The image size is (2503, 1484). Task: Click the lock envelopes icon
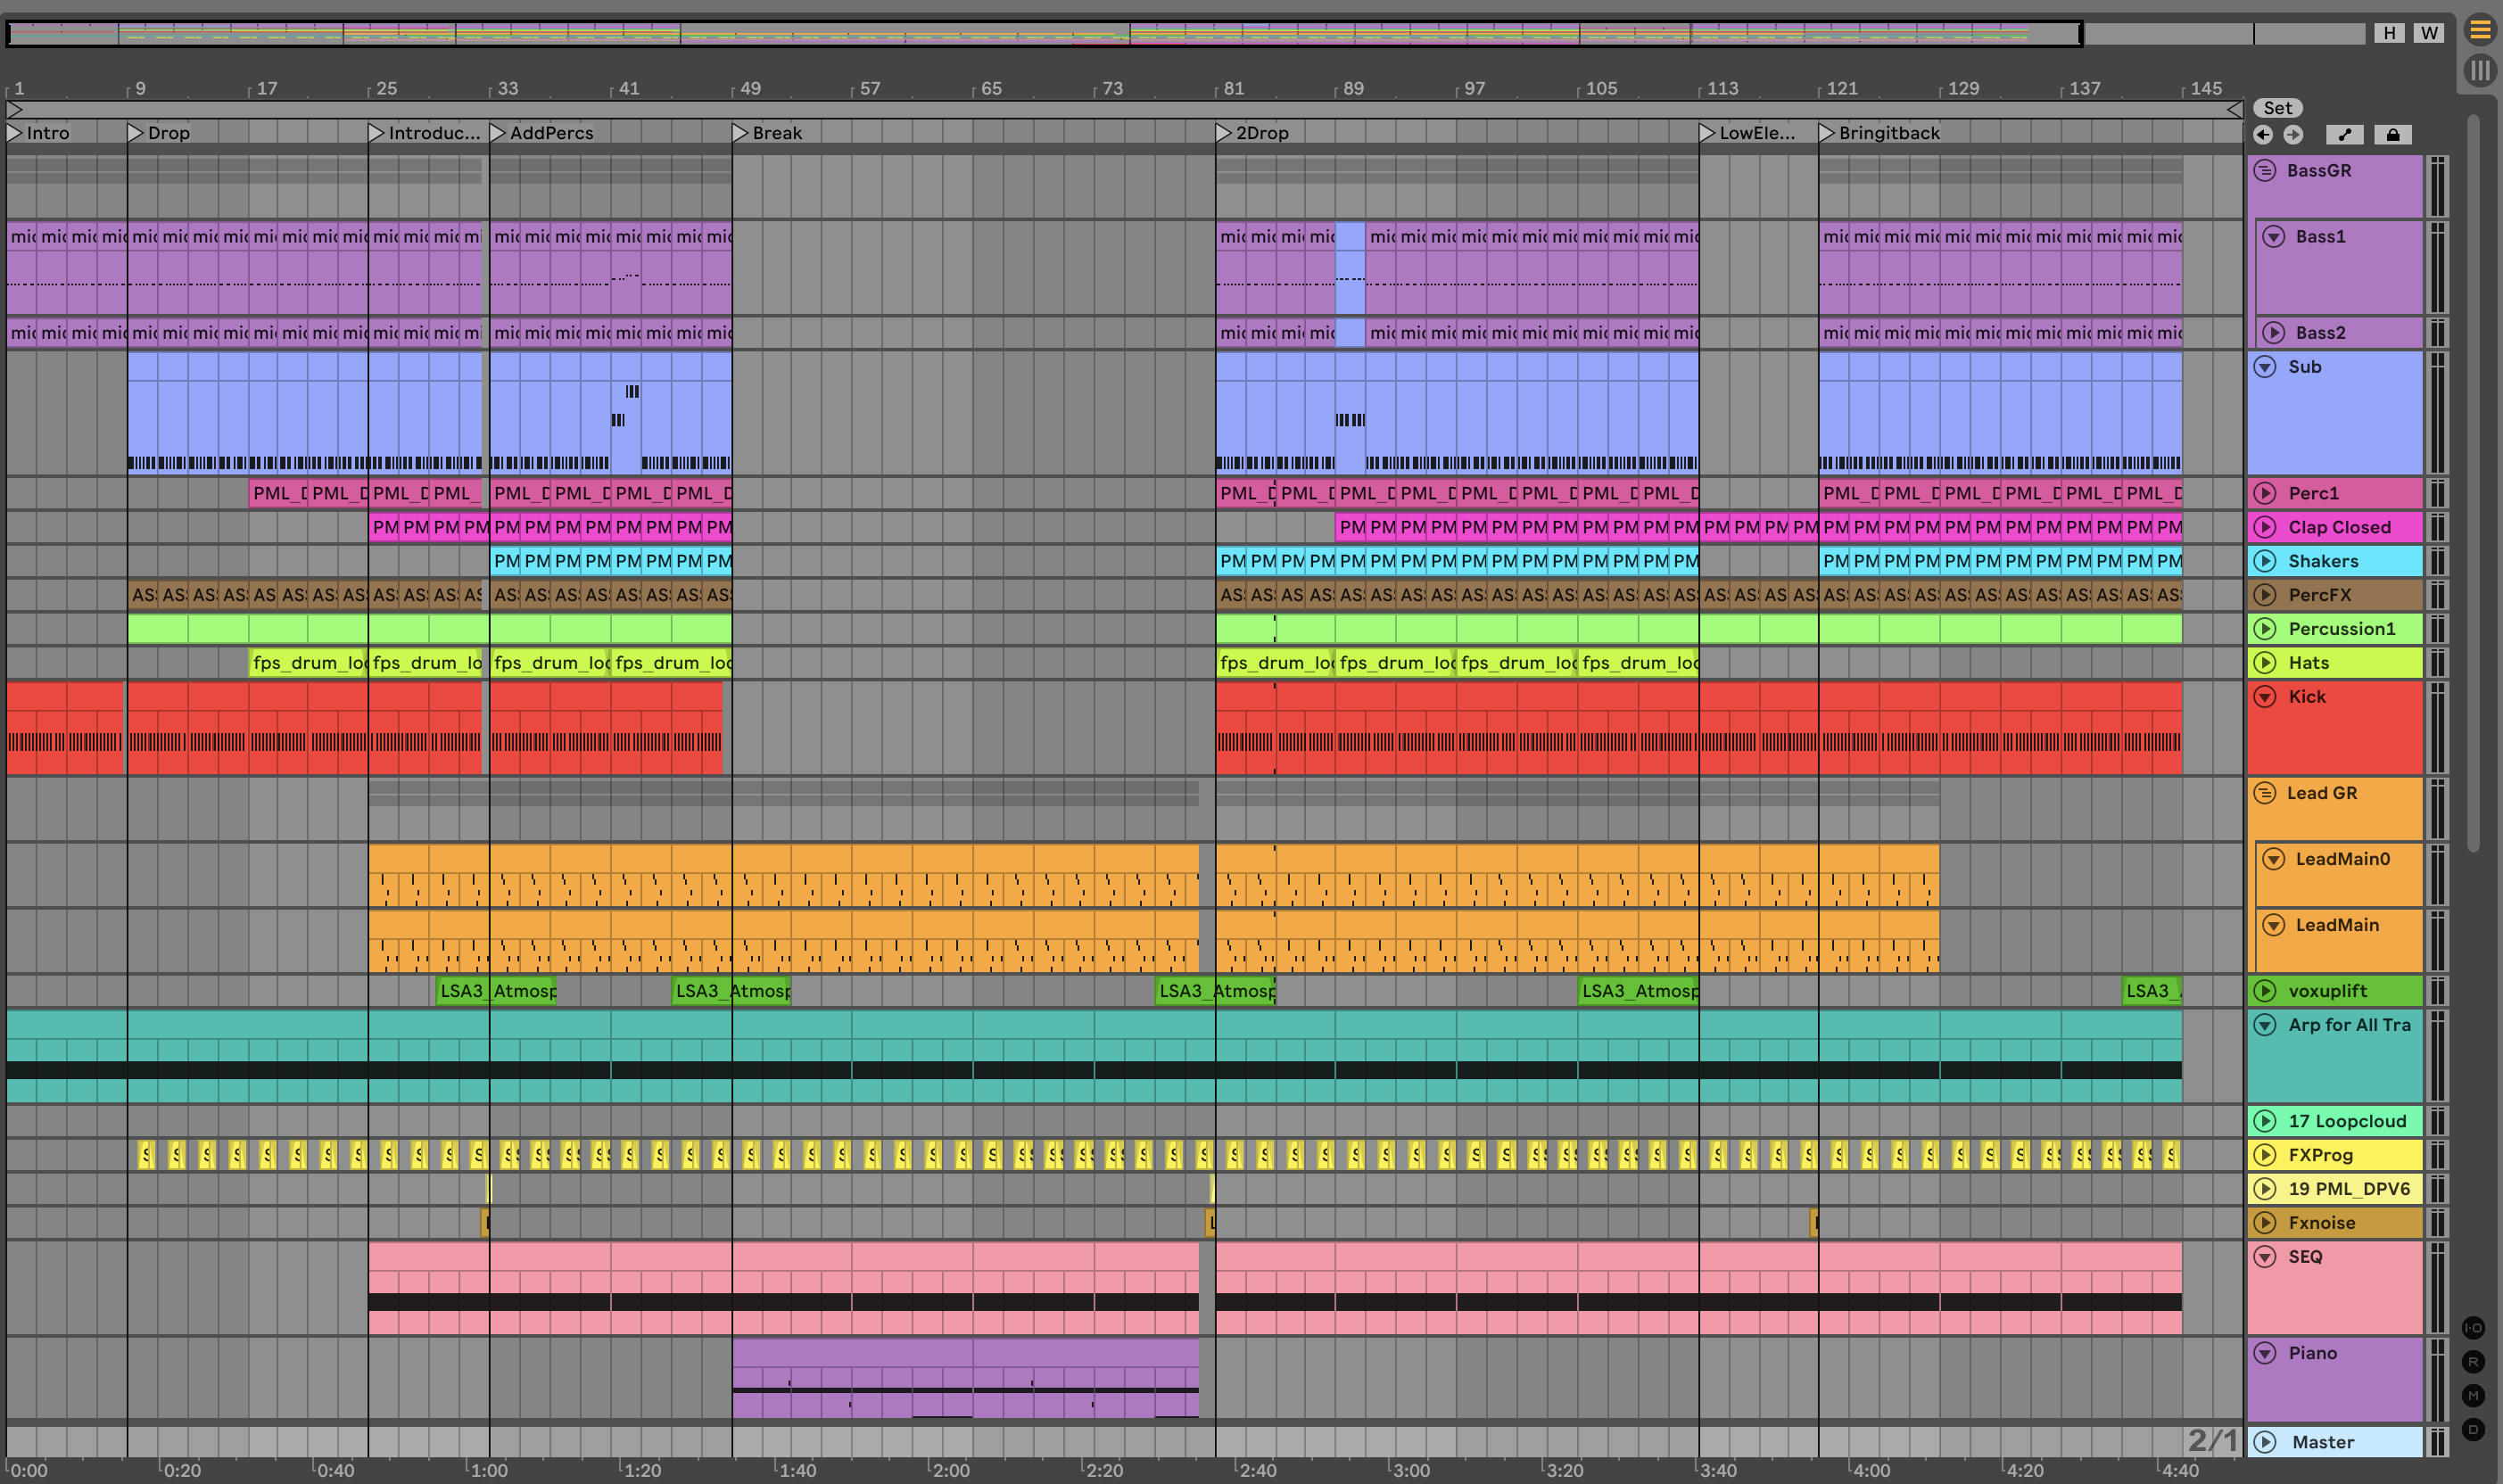point(2392,135)
